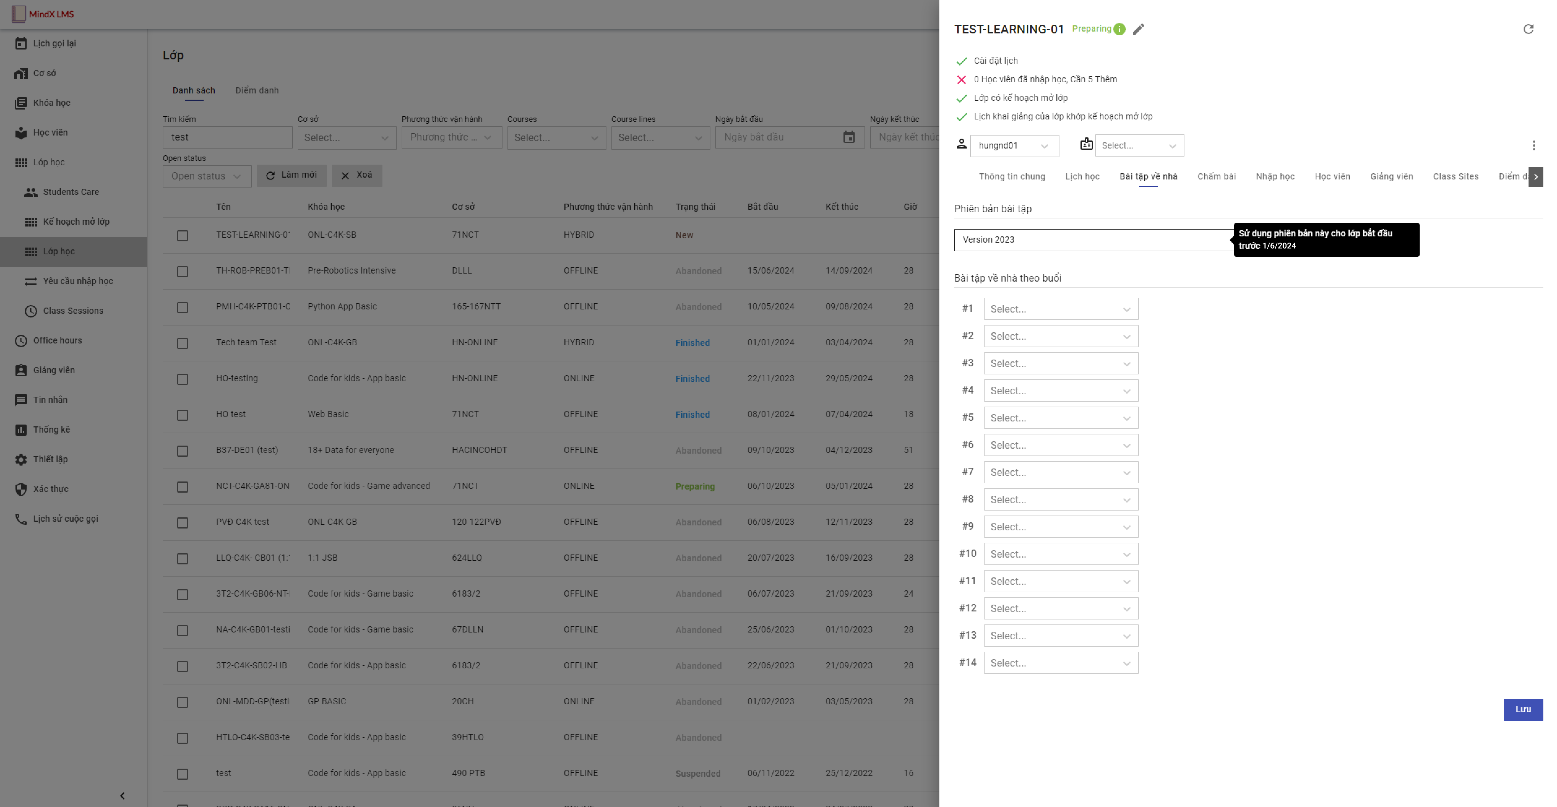Tick checkbox for TH-ROB-PREB01 row

[183, 271]
